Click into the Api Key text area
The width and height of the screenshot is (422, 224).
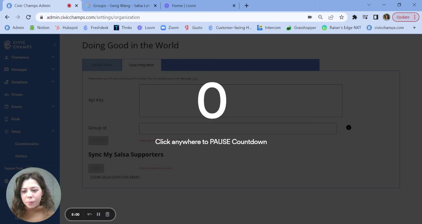[x=241, y=100]
